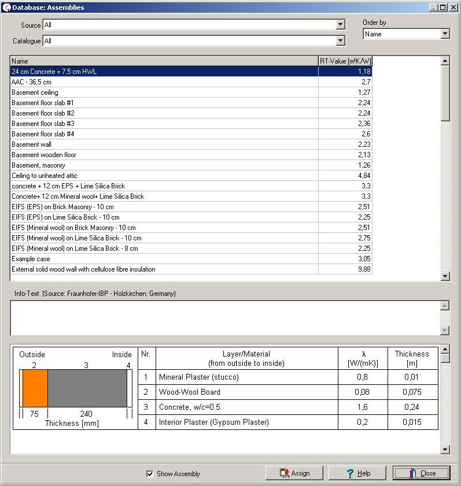The height and width of the screenshot is (486, 461).
Task: Click the Interior Plaster (Gypsum Plaster) row
Action: [288, 422]
